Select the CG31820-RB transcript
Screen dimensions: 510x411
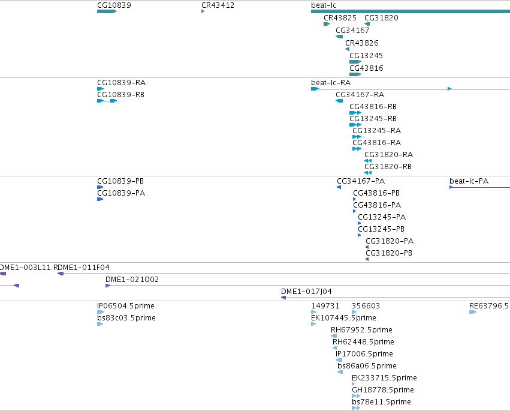(x=368, y=173)
